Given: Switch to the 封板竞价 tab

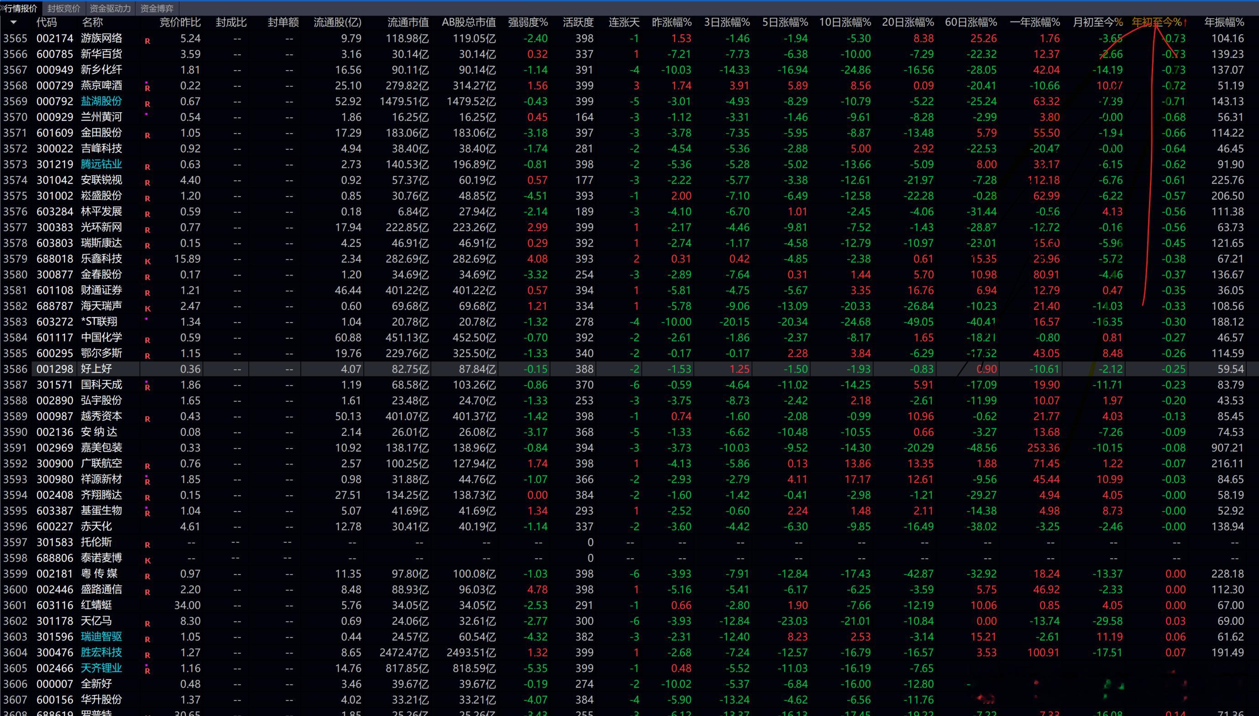Looking at the screenshot, I should [x=64, y=8].
